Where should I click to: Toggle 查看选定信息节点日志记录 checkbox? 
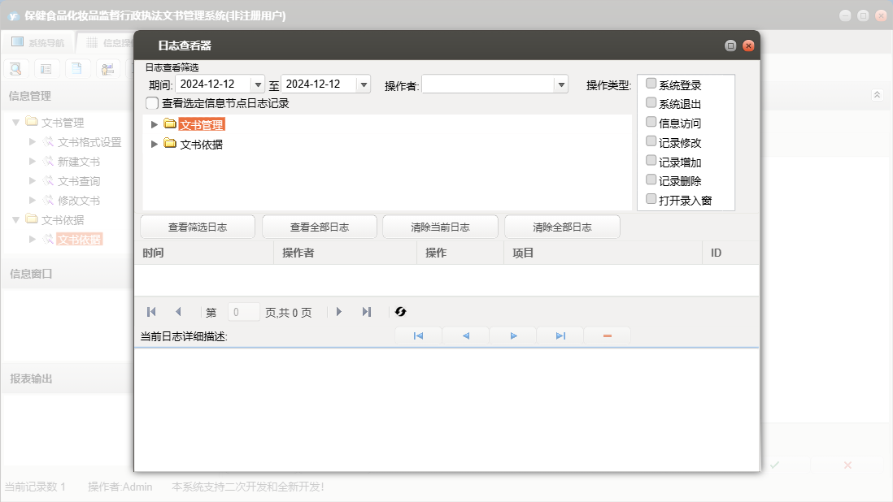pos(152,103)
